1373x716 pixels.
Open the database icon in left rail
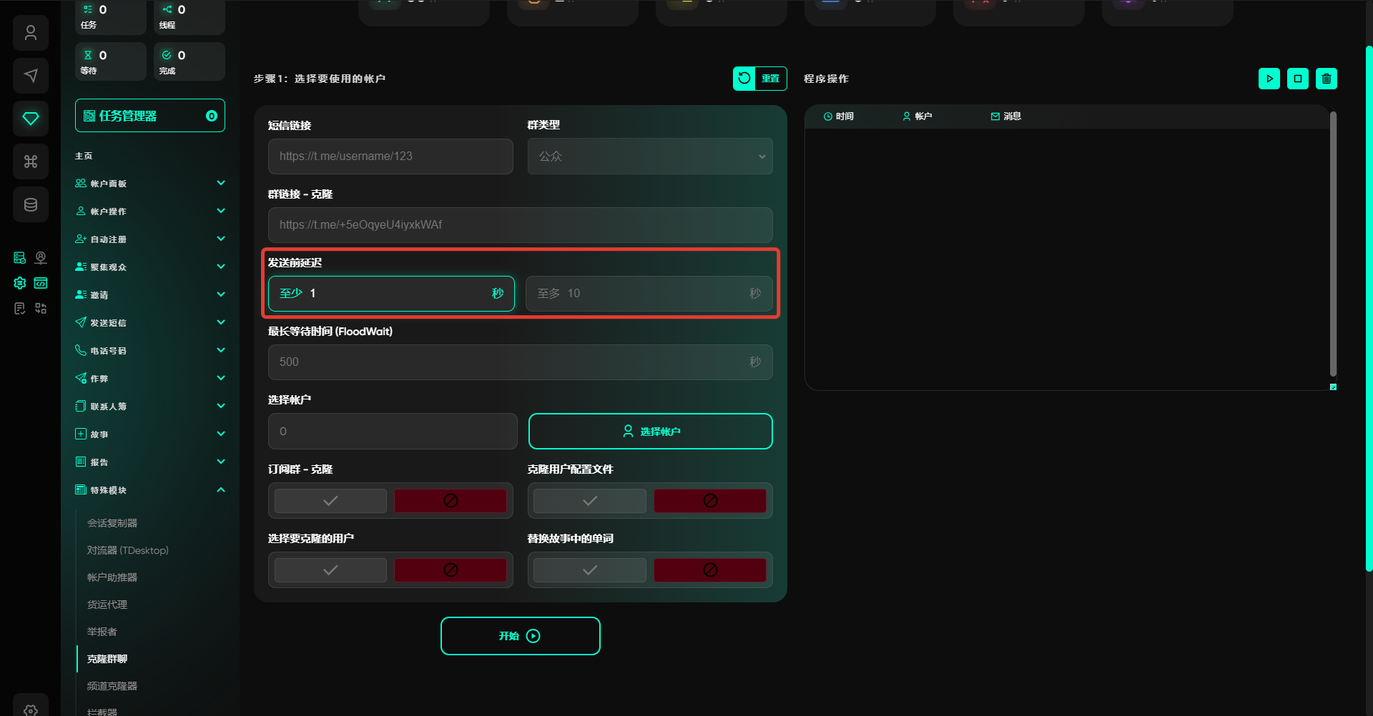click(31, 205)
